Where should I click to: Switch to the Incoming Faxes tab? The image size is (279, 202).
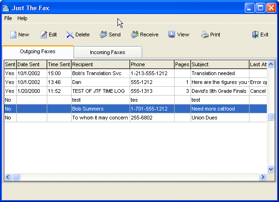(x=108, y=52)
